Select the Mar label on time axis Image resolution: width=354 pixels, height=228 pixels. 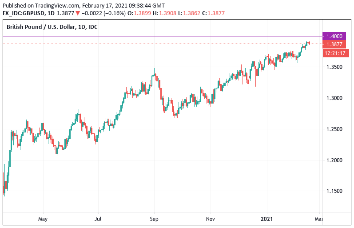(318, 219)
